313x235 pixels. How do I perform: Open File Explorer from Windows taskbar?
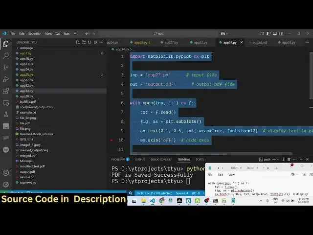143,201
